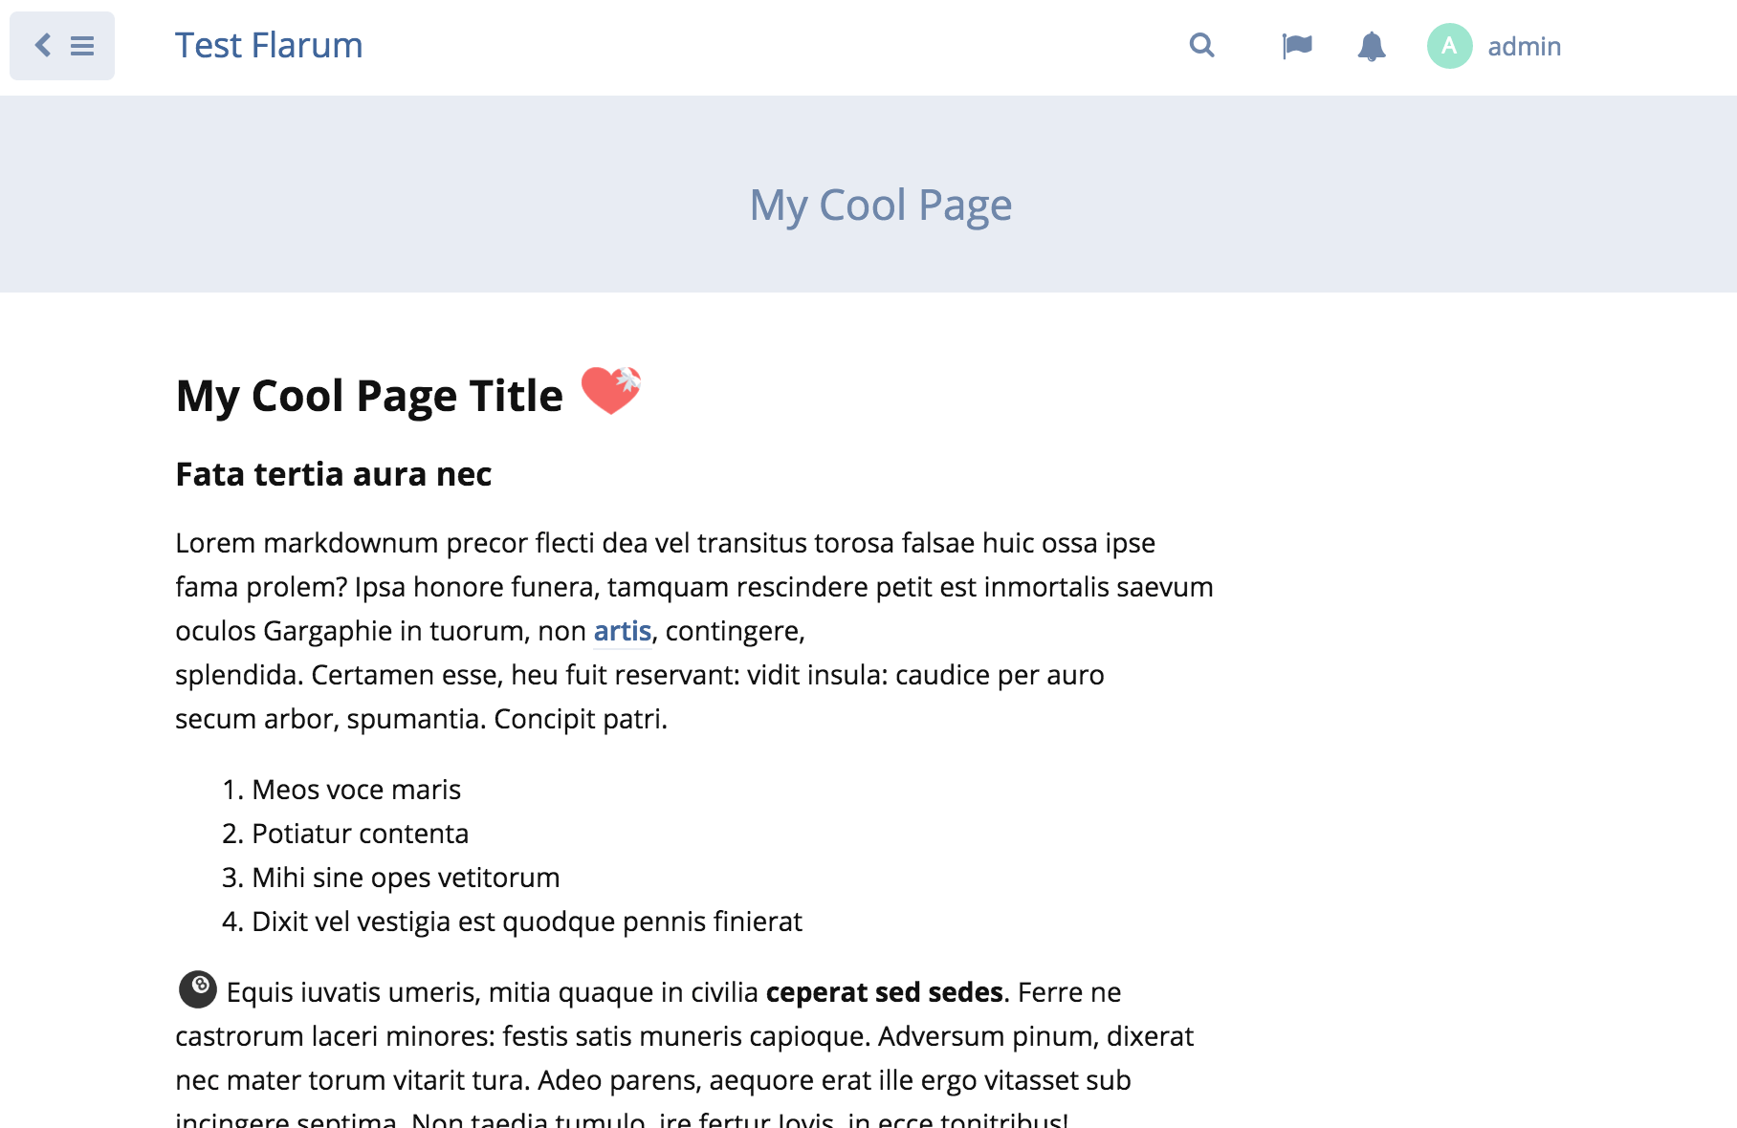Image resolution: width=1737 pixels, height=1128 pixels.
Task: Go to Test Flarum home link
Action: tap(269, 46)
